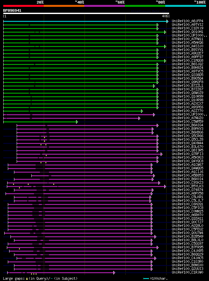Select the UniRef100_C5FEU2 label
The image size is (209, 281).
pyautogui.click(x=187, y=229)
